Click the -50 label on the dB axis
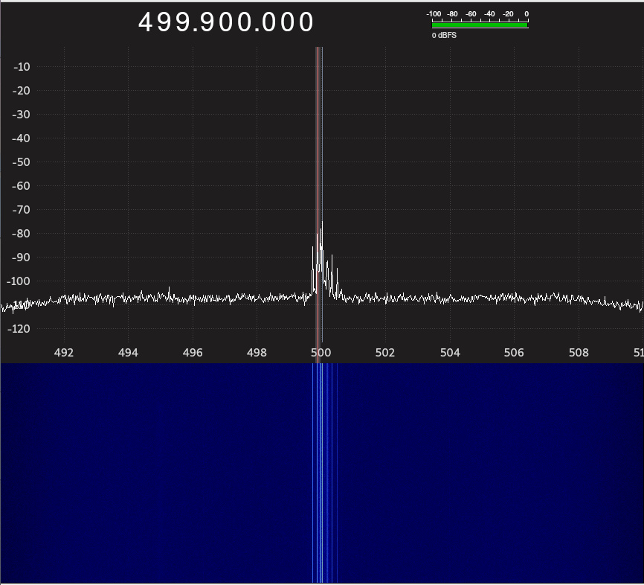The width and height of the screenshot is (644, 585). coord(22,162)
